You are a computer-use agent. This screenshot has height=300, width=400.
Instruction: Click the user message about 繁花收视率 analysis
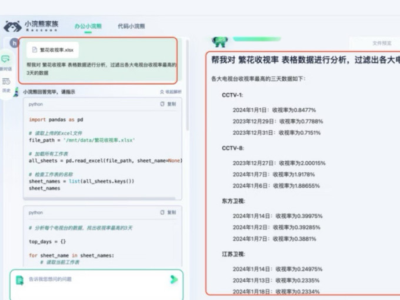pyautogui.click(x=102, y=69)
